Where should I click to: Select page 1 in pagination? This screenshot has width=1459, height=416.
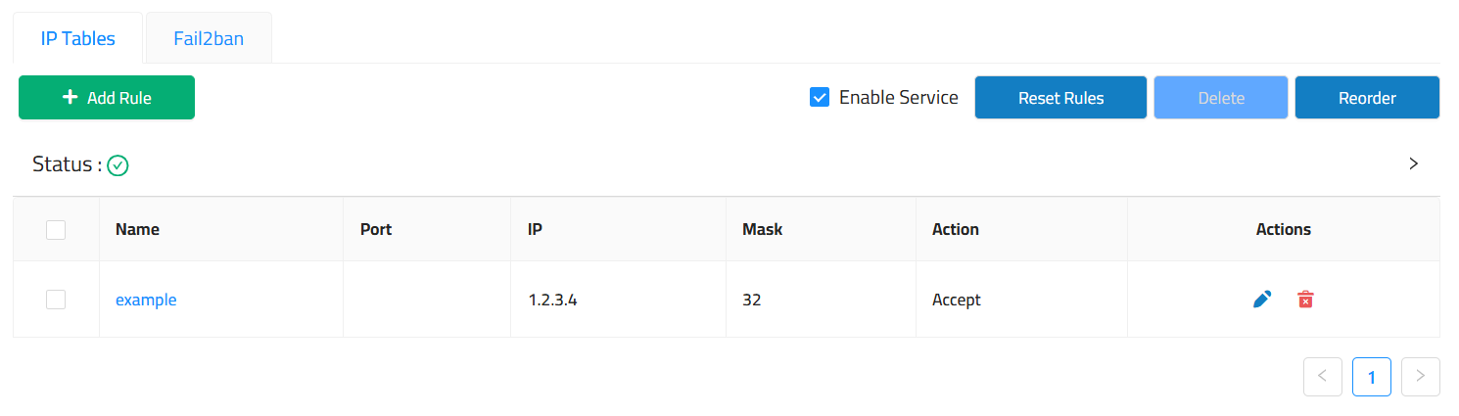[x=1371, y=376]
